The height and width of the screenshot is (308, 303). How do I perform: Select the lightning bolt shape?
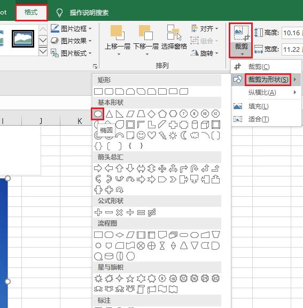point(162,135)
